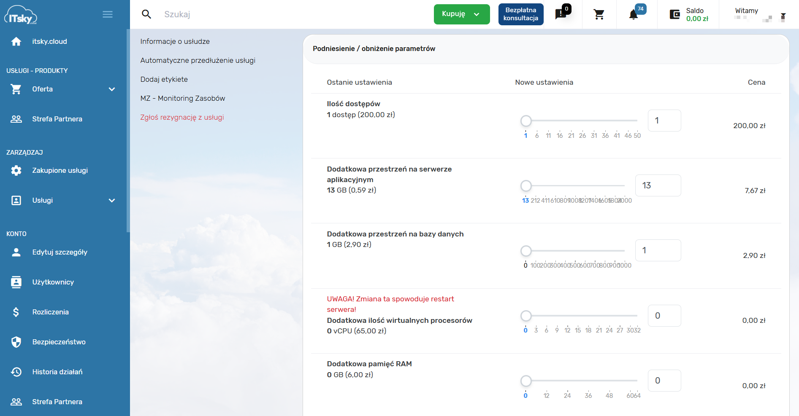Click the Użytkownicy contacts icon
The height and width of the screenshot is (416, 799).
tap(16, 282)
